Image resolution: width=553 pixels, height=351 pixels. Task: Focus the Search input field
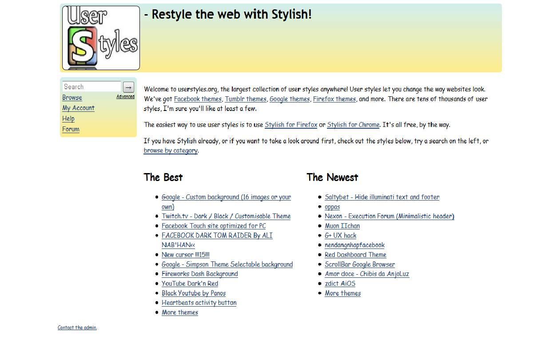pyautogui.click(x=92, y=87)
